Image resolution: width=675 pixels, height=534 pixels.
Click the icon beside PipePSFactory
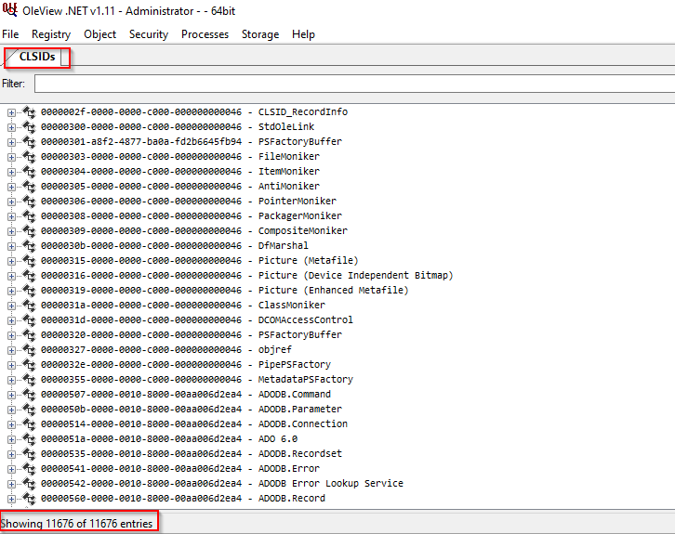coord(28,365)
